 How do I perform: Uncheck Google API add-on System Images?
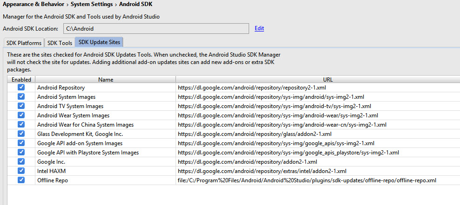[x=21, y=143]
